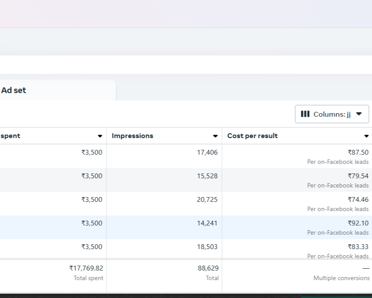This screenshot has width=372, height=298.
Task: Click ₹3,500 spent in the 14,241 row
Action: (92, 223)
